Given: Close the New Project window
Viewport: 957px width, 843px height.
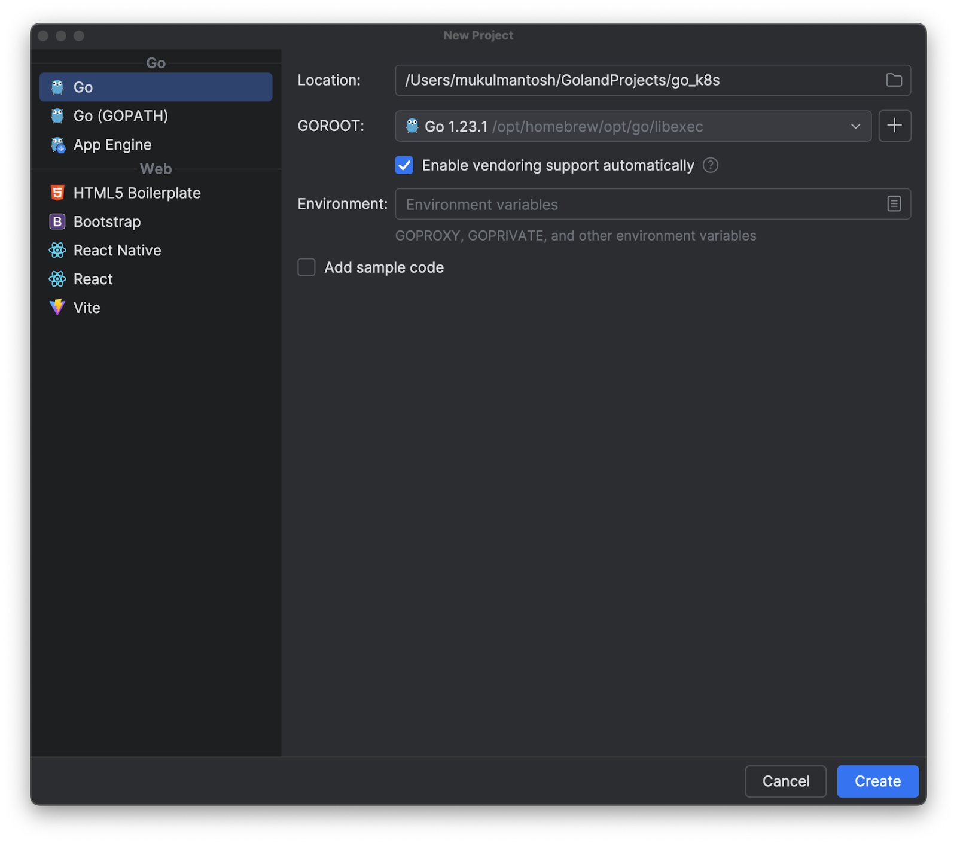Looking at the screenshot, I should (43, 36).
